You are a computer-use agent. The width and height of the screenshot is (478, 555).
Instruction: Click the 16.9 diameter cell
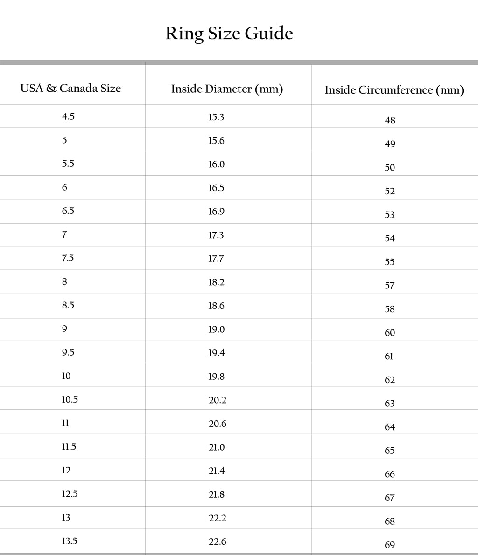[x=216, y=212]
